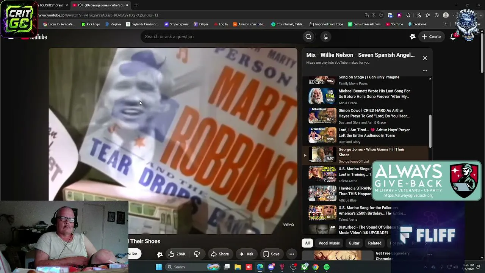
Task: Open Microsoft Edge from the taskbar
Action: tap(260, 267)
